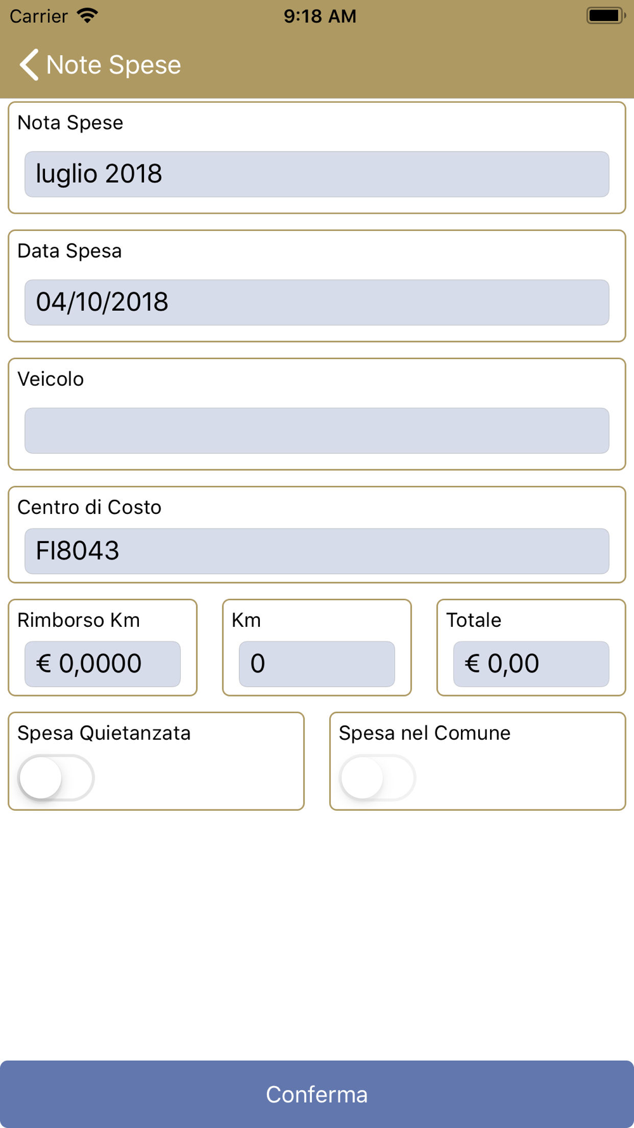This screenshot has width=634, height=1128.
Task: Open the Data Spesa date picker
Action: pyautogui.click(x=316, y=302)
